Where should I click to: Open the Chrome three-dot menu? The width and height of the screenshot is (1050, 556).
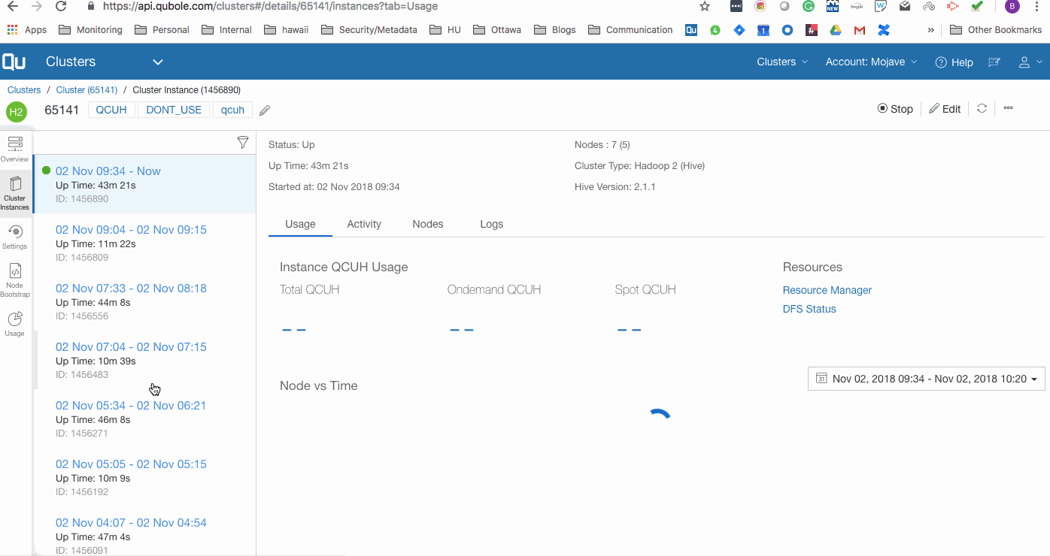[1039, 7]
